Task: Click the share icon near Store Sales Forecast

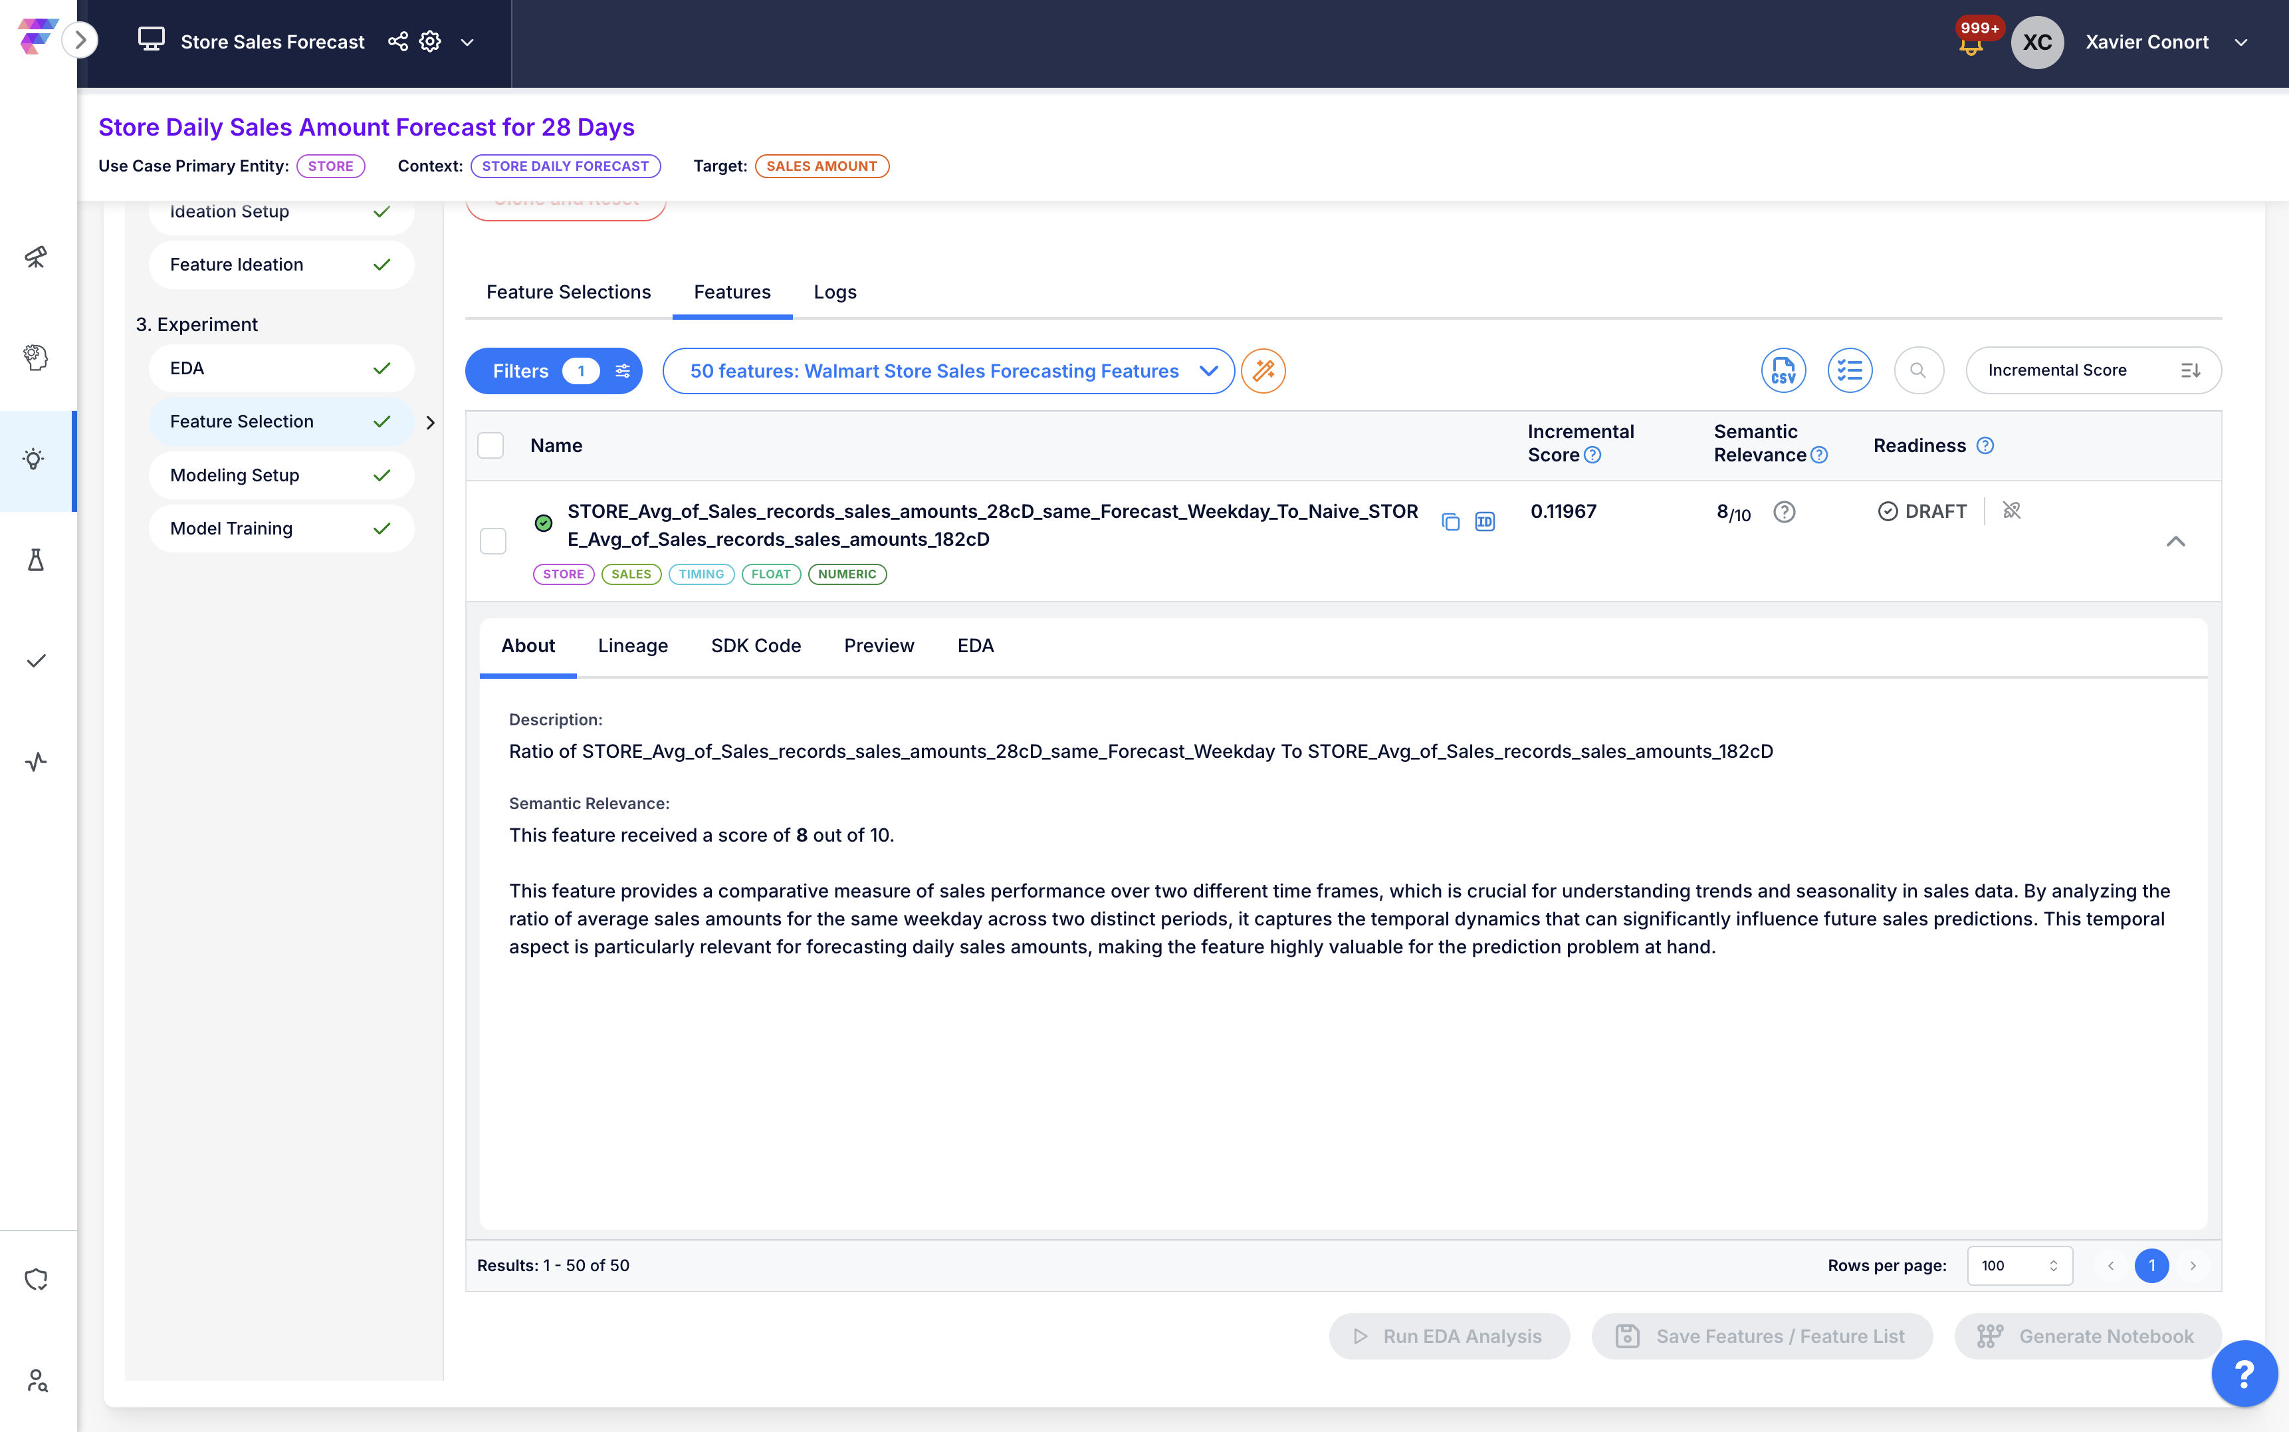Action: click(x=397, y=42)
